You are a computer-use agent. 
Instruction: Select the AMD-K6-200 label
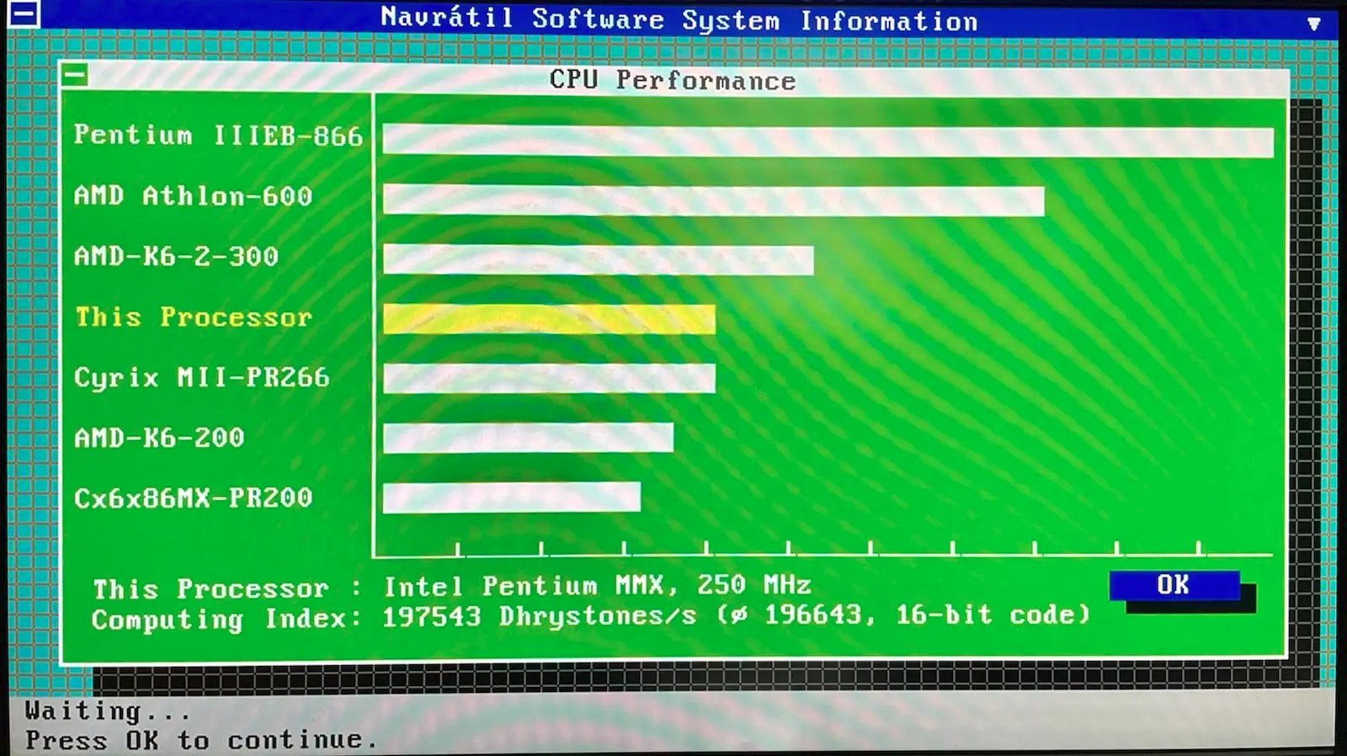point(159,438)
